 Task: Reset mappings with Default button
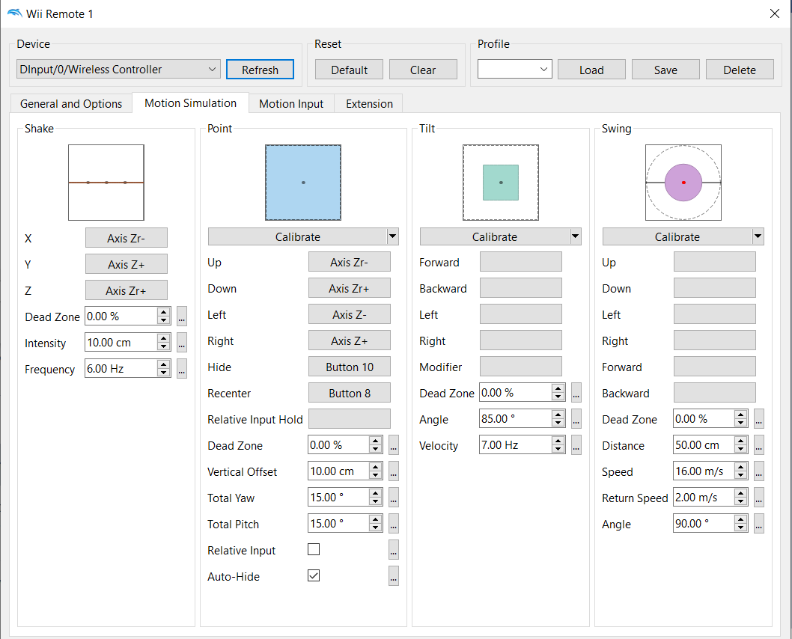[x=349, y=70]
